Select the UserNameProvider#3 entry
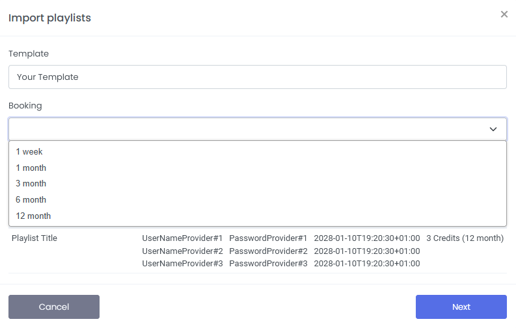The height and width of the screenshot is (328, 516). tap(182, 264)
